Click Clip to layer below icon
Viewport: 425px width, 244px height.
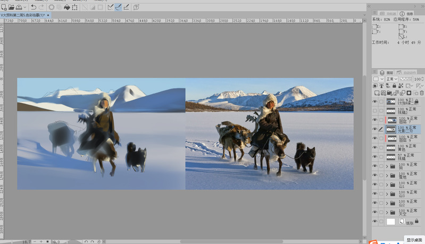[x=376, y=86]
